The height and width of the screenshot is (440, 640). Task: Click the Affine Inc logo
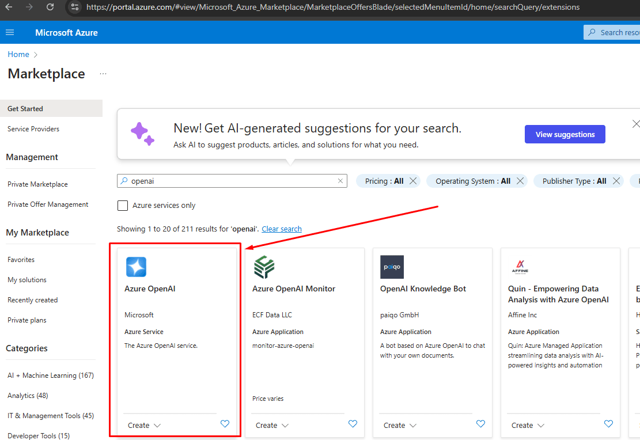pyautogui.click(x=520, y=267)
